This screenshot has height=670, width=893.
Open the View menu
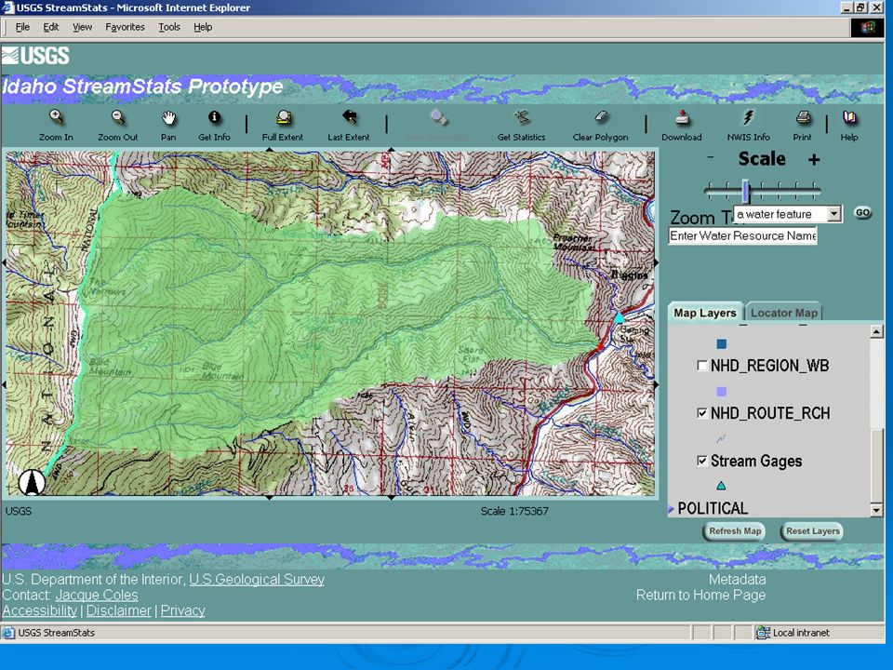click(x=82, y=27)
